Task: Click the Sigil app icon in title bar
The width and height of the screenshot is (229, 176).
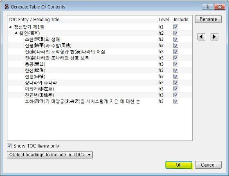Action: (x=7, y=7)
